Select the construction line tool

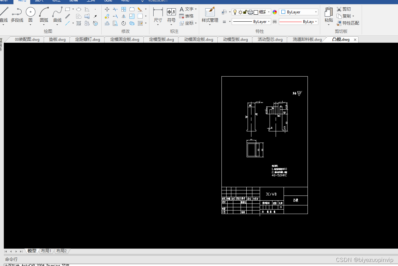tap(68, 23)
